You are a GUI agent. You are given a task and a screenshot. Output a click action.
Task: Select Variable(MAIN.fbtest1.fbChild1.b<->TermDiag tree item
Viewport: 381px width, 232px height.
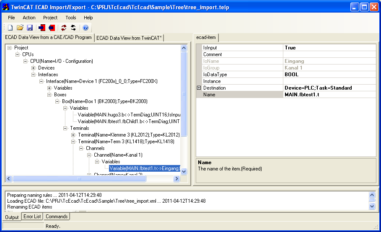129,121
